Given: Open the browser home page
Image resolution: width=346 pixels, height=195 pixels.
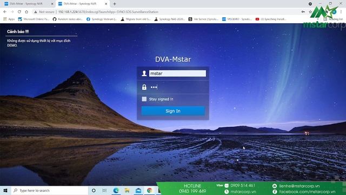Looking at the screenshot, I should pos(26,12).
